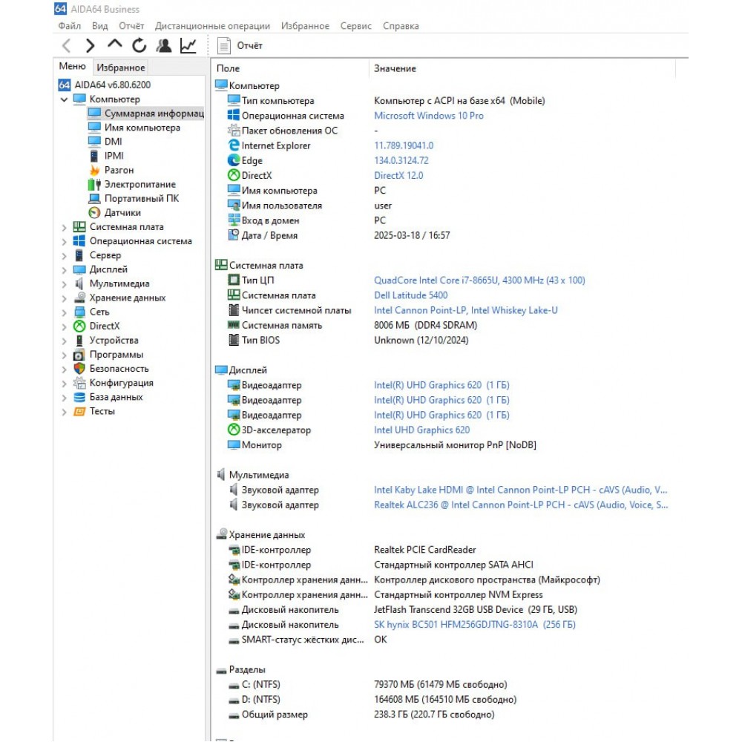Expand the Тесты tree node
742x742 pixels.
coord(64,412)
